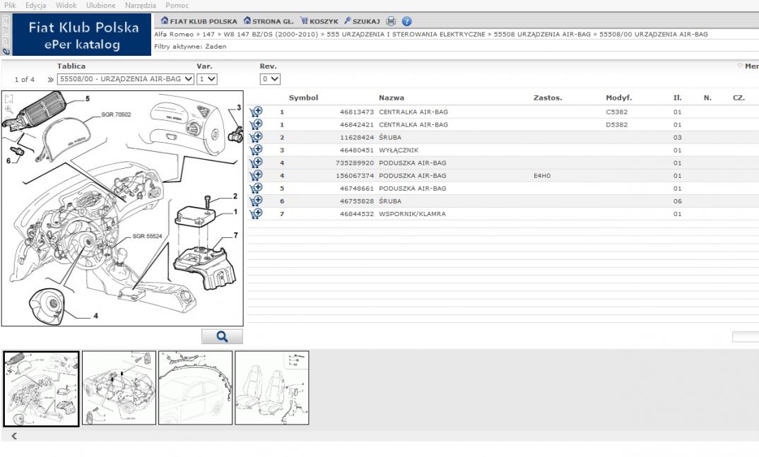The height and width of the screenshot is (457, 759).
Task: Click the zoom-in magnifier on the diagram
Action: (x=9, y=109)
